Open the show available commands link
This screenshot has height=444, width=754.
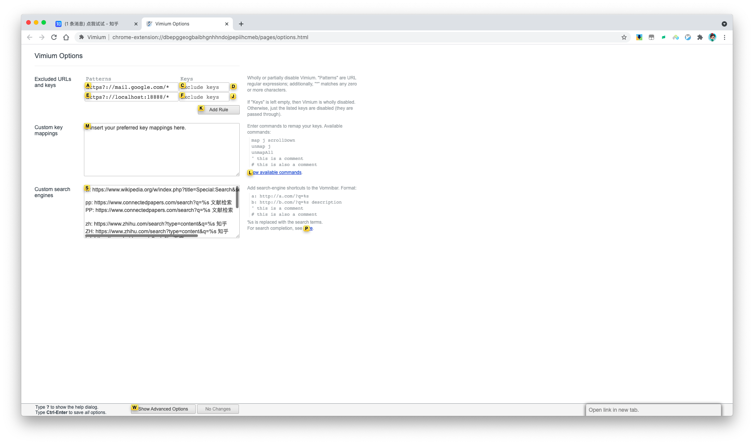pyautogui.click(x=277, y=172)
